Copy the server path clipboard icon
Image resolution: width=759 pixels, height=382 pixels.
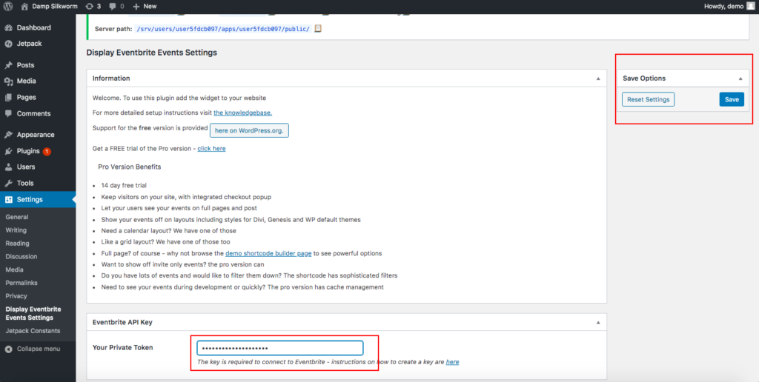point(318,29)
